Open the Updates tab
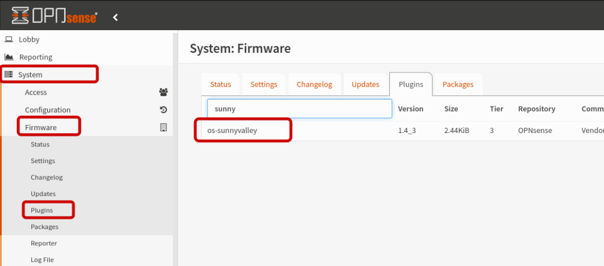 coord(365,84)
